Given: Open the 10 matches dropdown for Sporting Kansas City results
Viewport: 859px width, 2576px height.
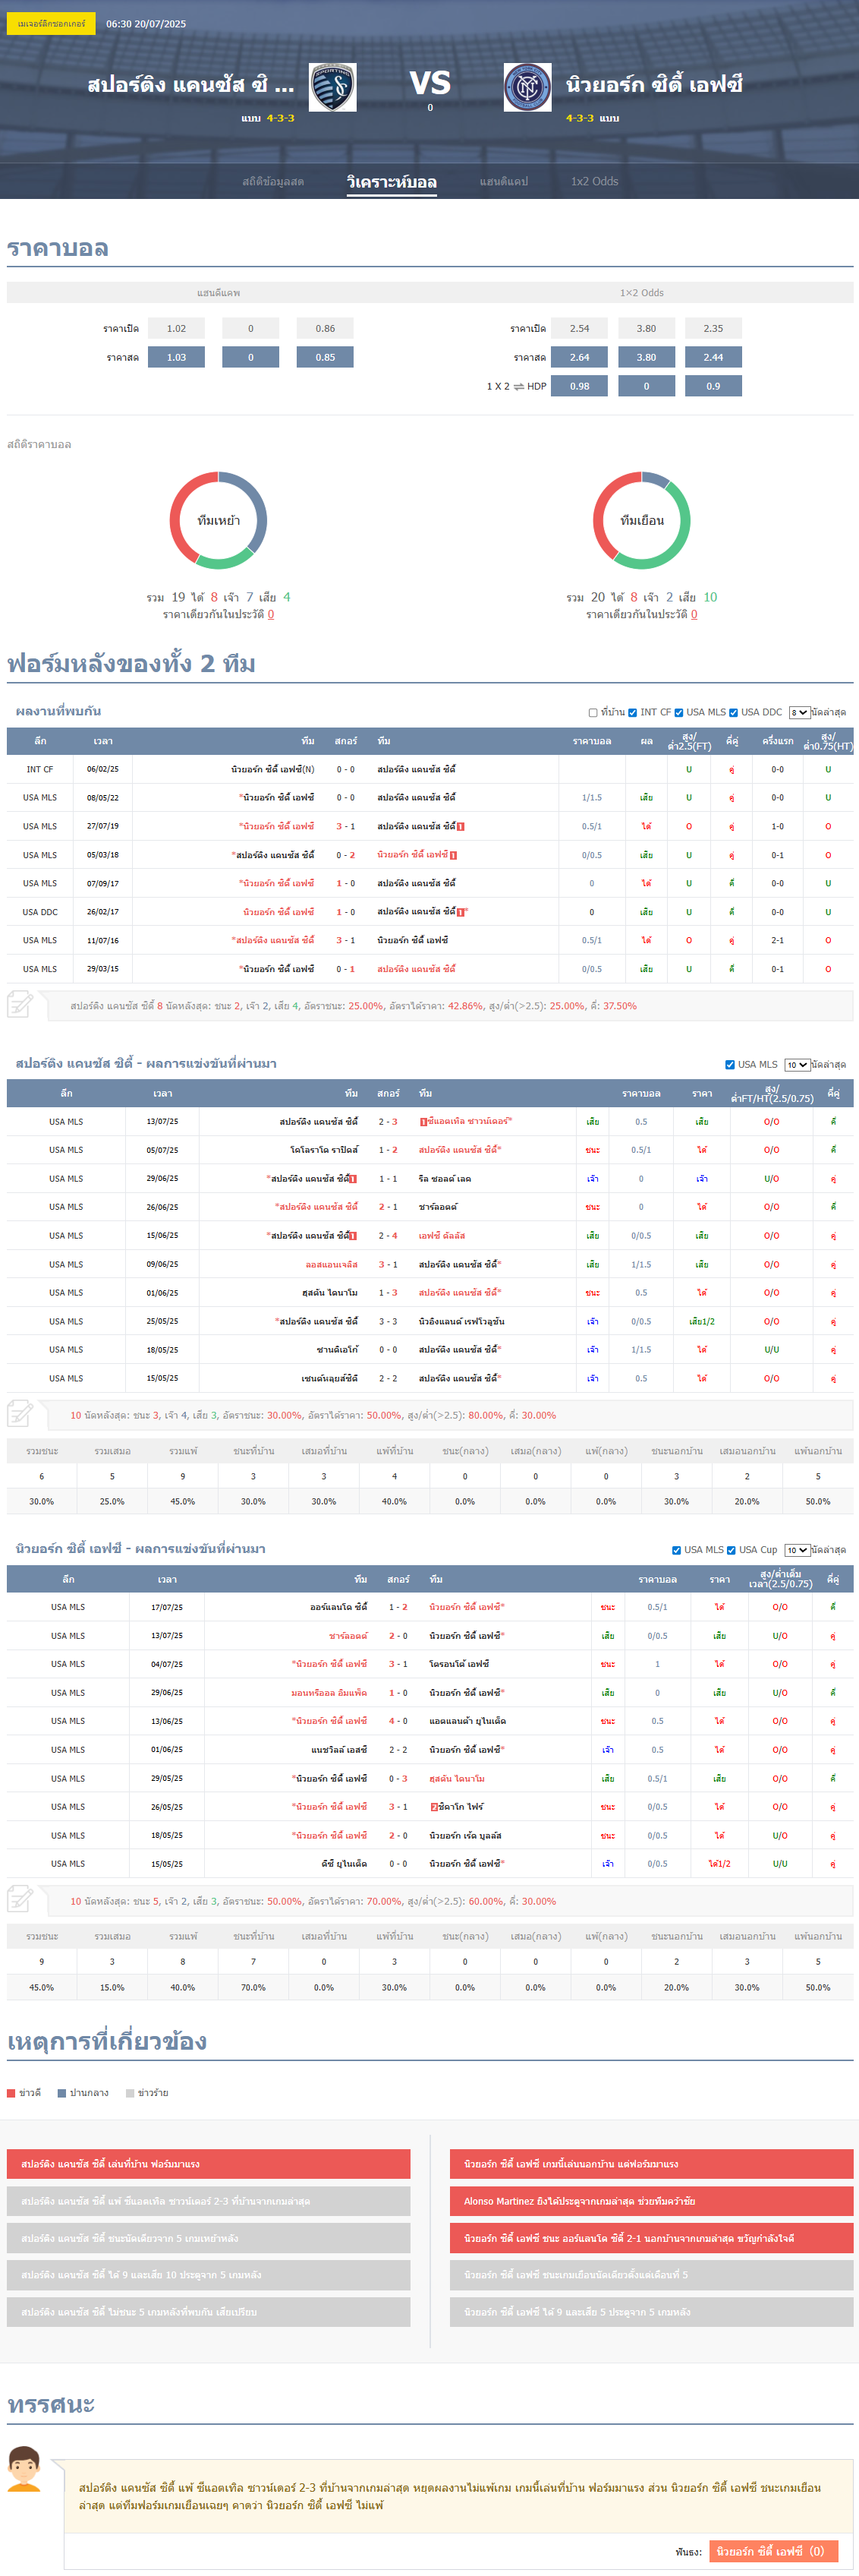Looking at the screenshot, I should click(x=797, y=1065).
